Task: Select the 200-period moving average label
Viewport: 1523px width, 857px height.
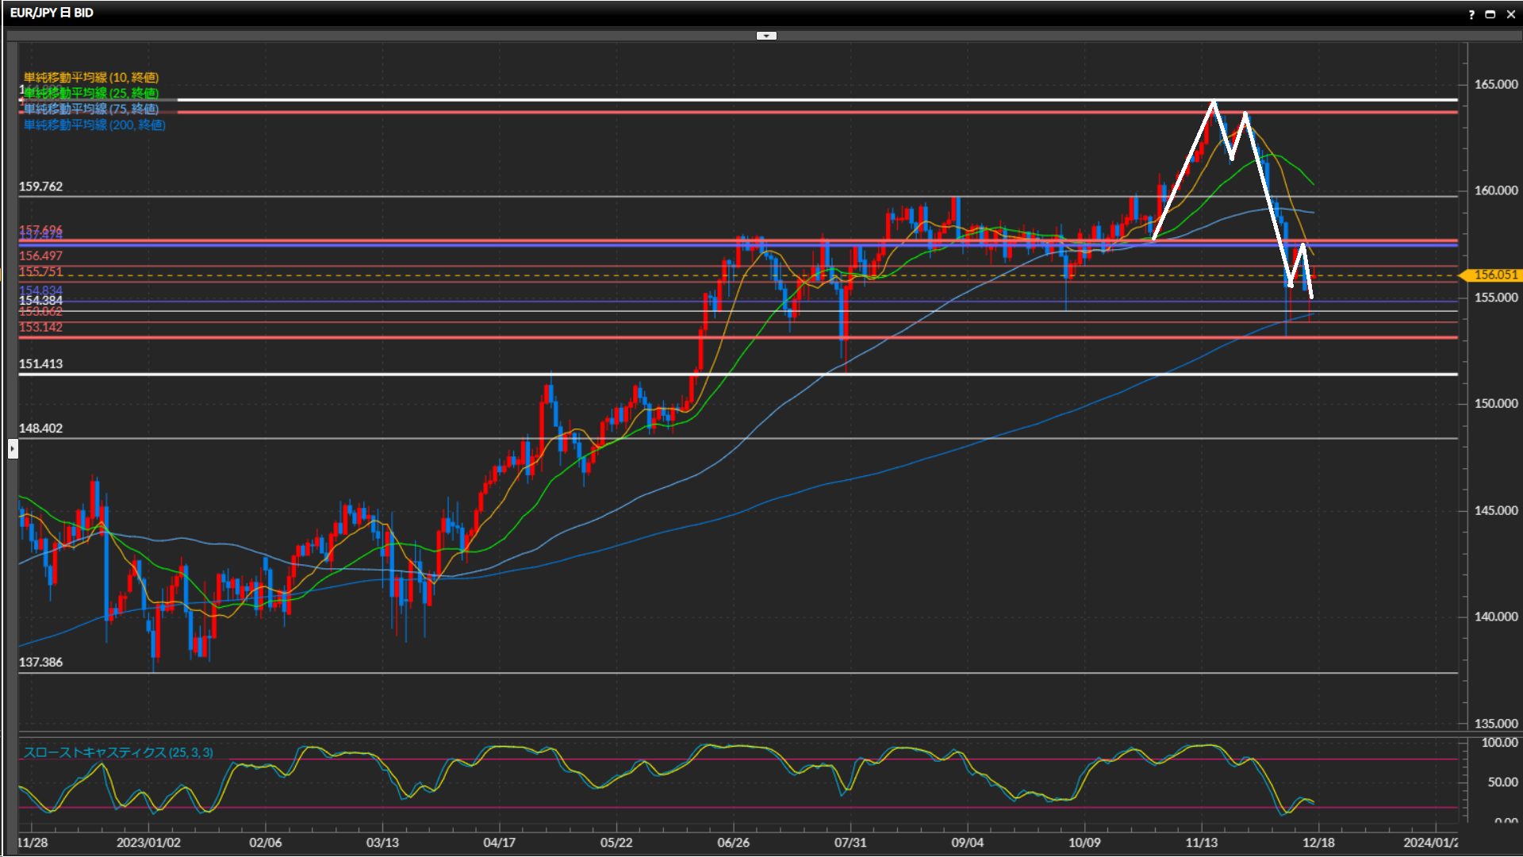Action: tap(94, 125)
